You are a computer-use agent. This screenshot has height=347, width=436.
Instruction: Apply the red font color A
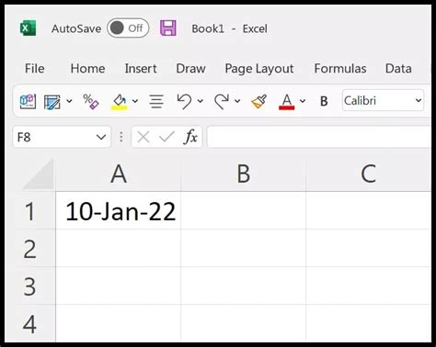[287, 102]
